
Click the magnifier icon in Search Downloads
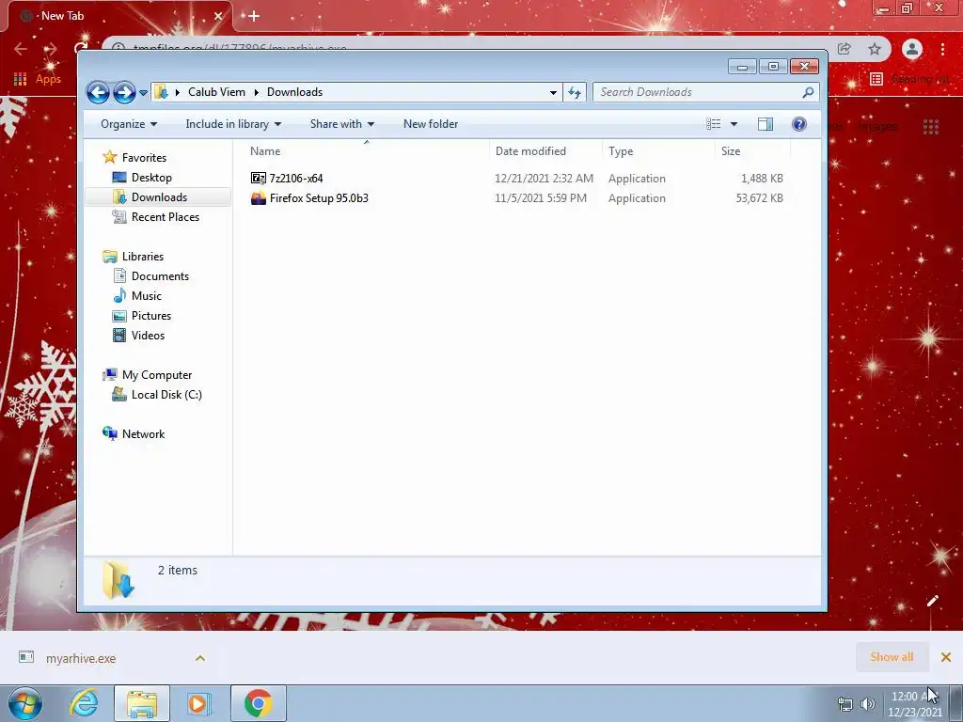pos(808,92)
